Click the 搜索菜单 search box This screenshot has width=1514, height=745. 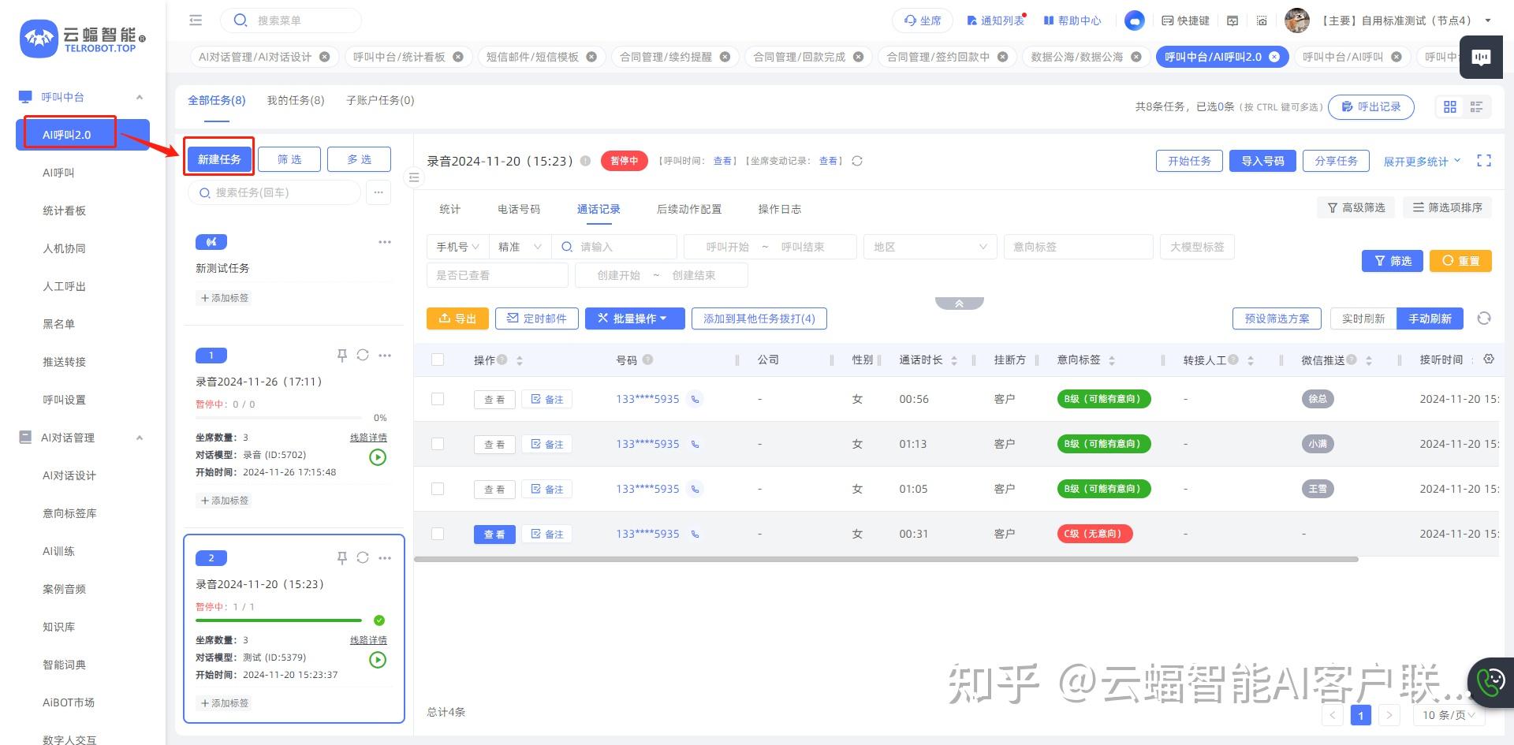point(290,20)
